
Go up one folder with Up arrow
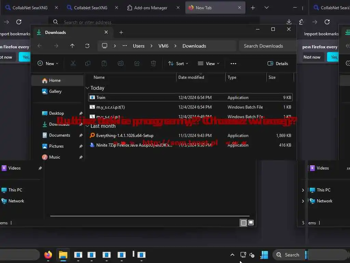[72, 46]
